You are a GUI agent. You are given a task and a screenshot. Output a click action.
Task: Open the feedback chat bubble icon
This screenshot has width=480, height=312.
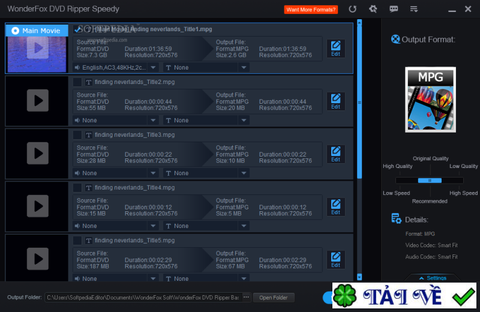point(394,9)
